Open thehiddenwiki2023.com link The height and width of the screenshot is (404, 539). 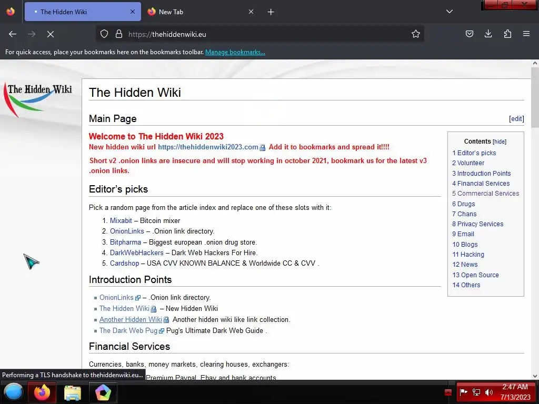(x=208, y=147)
